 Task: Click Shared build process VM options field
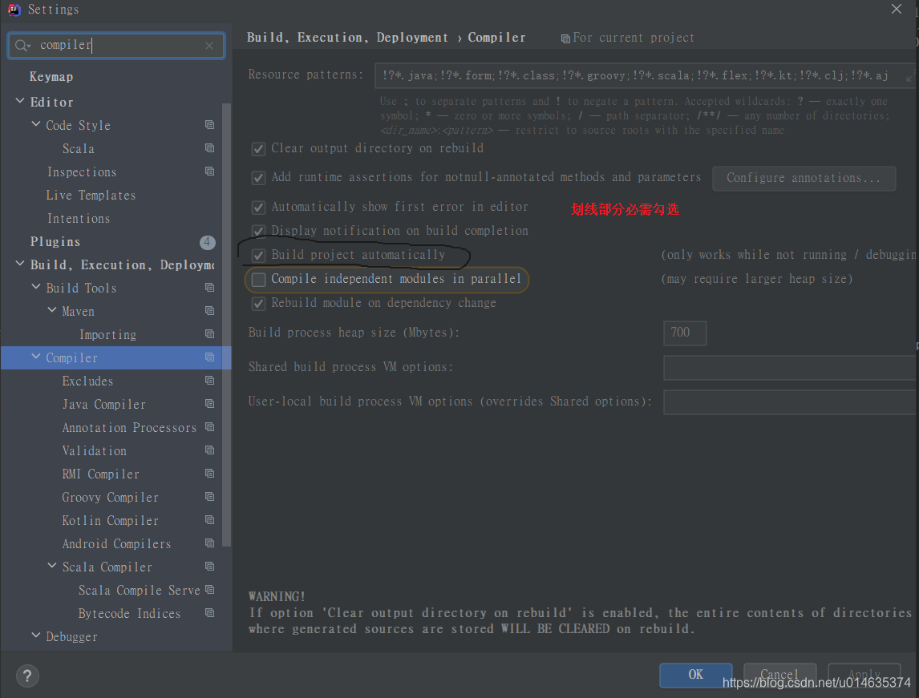(x=789, y=368)
